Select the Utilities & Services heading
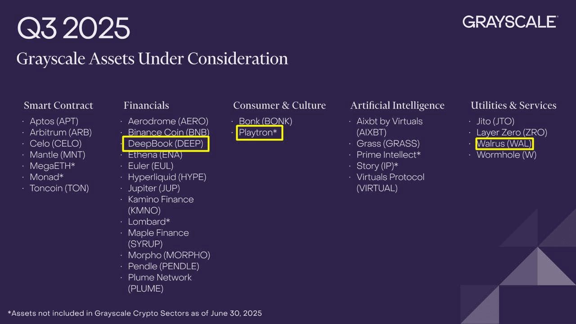 (x=513, y=105)
